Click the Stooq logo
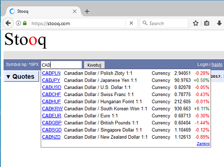The width and height of the screenshot is (224, 167). click(x=26, y=40)
